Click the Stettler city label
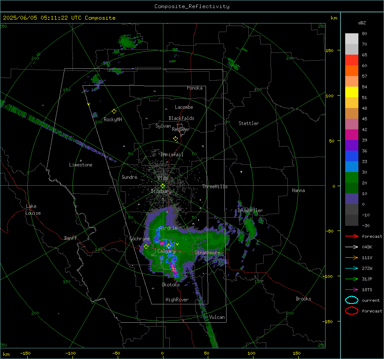Viewport: 384px width, 359px height. [x=249, y=123]
